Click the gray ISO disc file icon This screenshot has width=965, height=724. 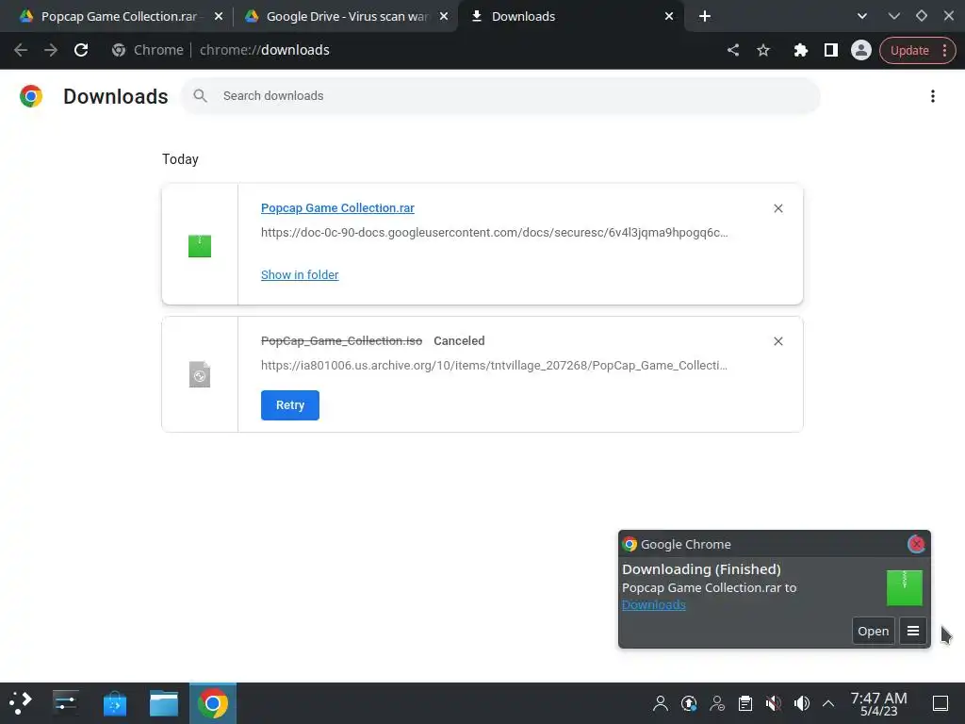200,374
